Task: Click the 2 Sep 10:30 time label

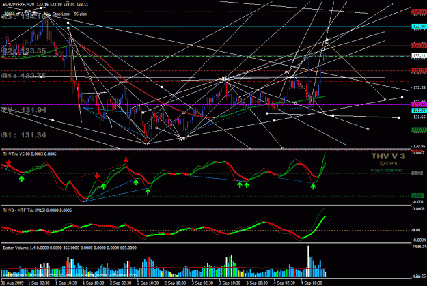Action: click(148, 283)
